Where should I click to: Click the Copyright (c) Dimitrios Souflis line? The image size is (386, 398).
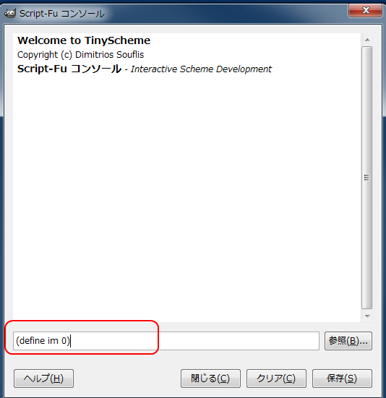coord(80,55)
